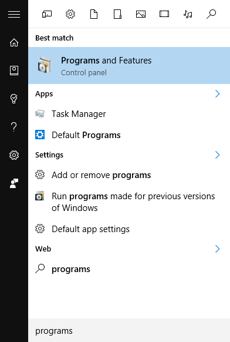This screenshot has width=230, height=342.
Task: Open the Notebook icon in sidebar
Action: [14, 71]
